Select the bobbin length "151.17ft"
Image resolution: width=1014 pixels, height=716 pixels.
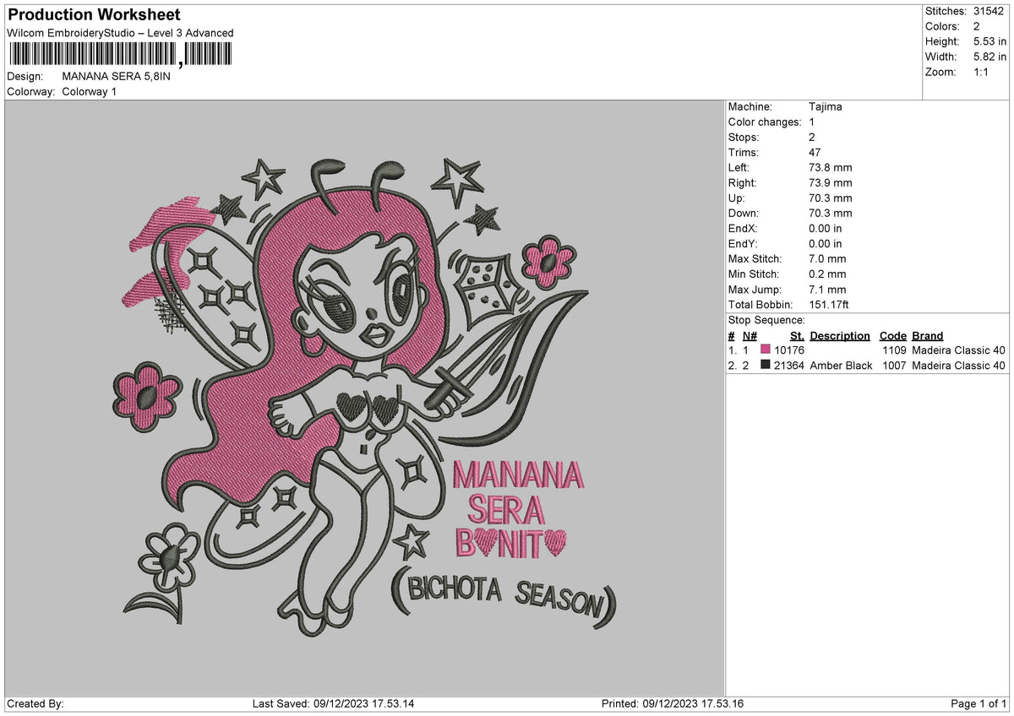831,304
